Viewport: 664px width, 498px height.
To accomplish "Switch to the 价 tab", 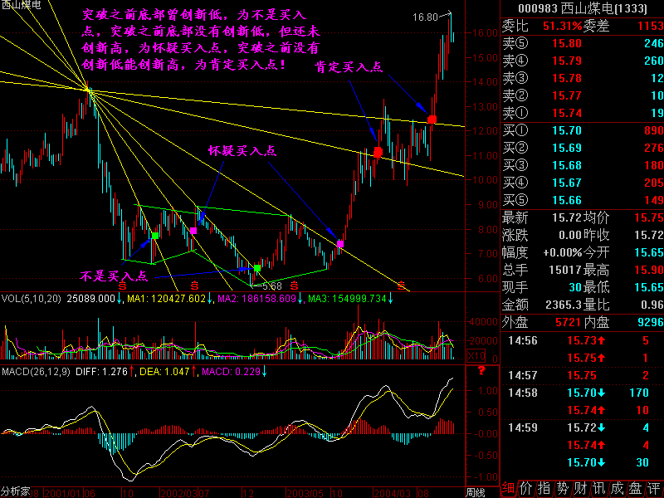I will click(x=525, y=488).
